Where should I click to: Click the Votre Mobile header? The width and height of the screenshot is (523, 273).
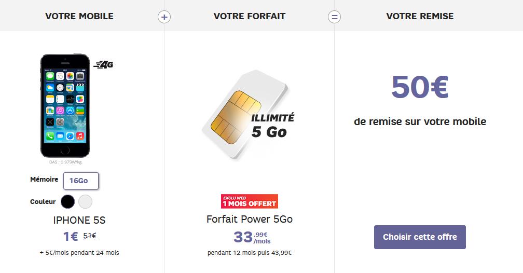(x=79, y=16)
